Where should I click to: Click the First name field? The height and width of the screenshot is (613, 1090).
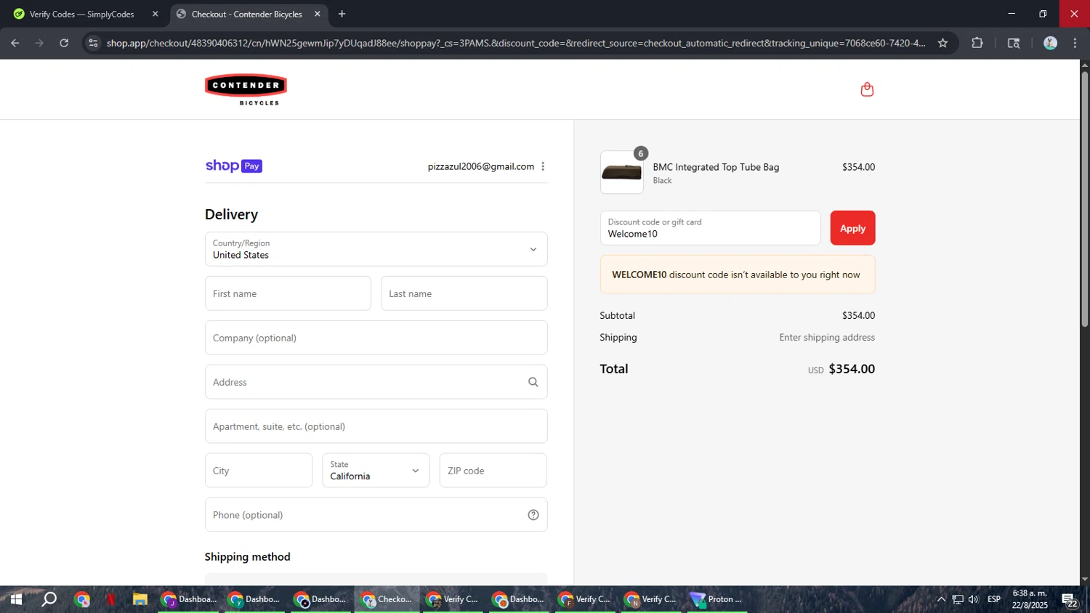click(x=288, y=293)
